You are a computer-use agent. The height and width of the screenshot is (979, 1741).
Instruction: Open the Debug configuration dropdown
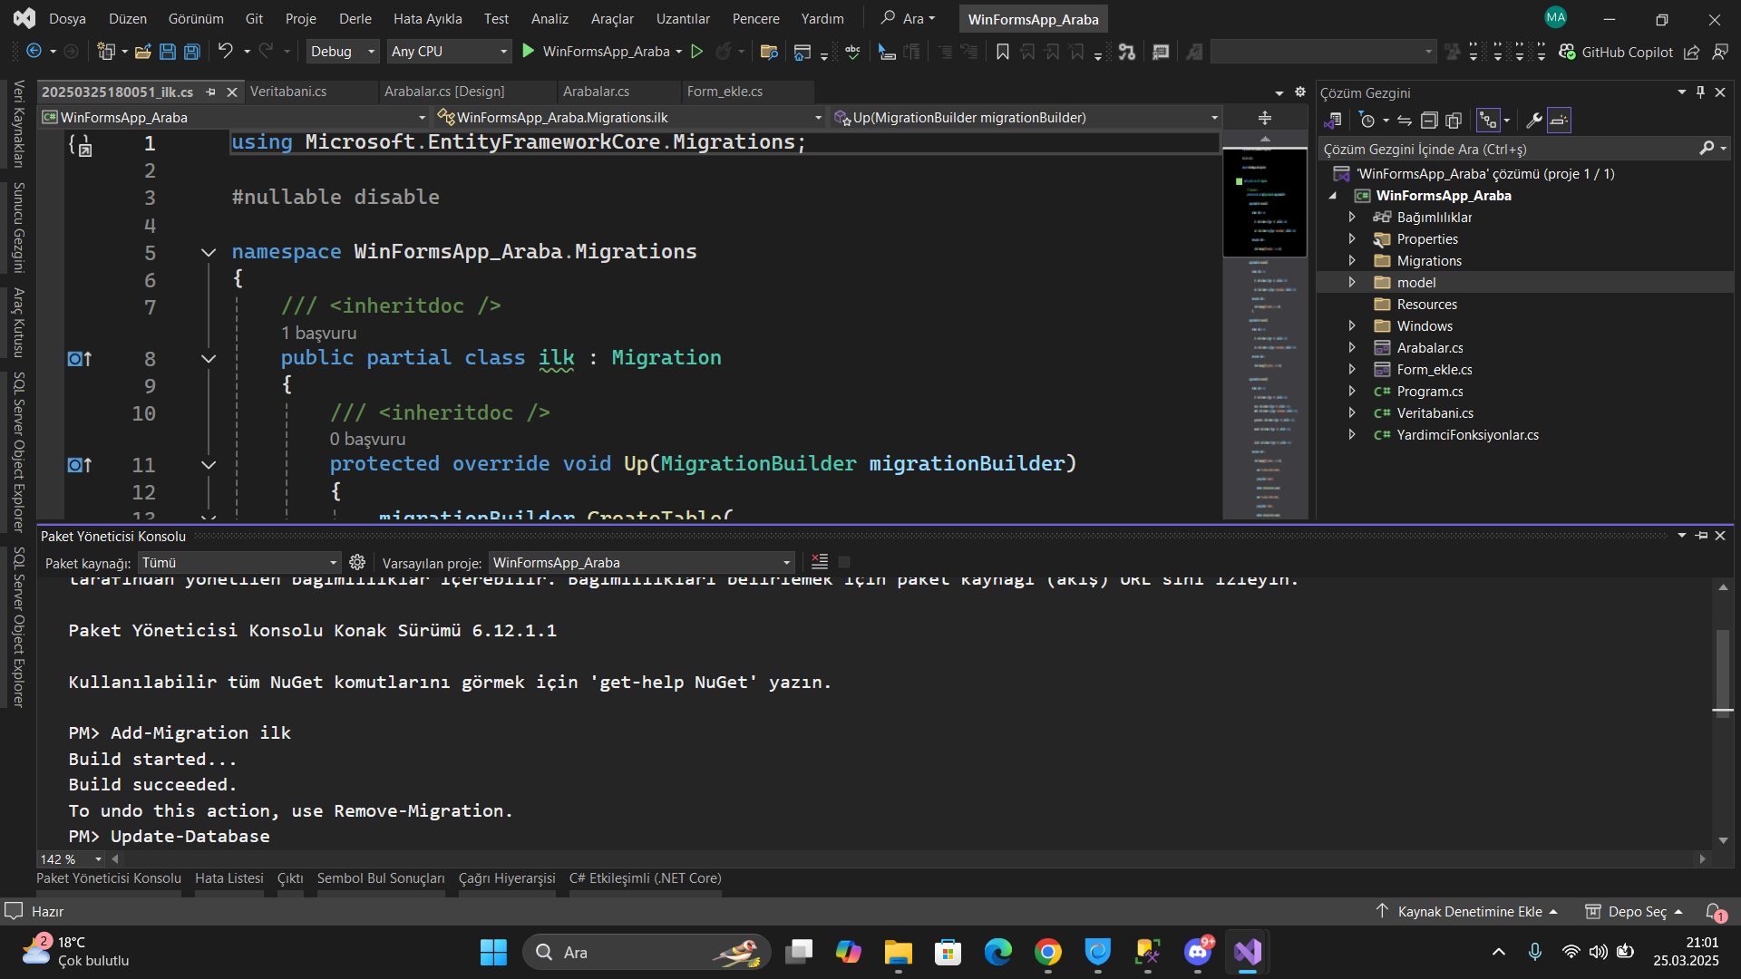coord(342,52)
